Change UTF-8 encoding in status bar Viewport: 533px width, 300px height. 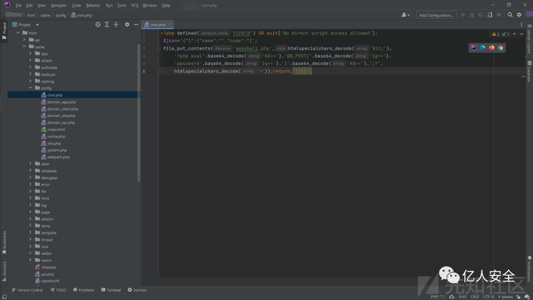click(x=489, y=297)
